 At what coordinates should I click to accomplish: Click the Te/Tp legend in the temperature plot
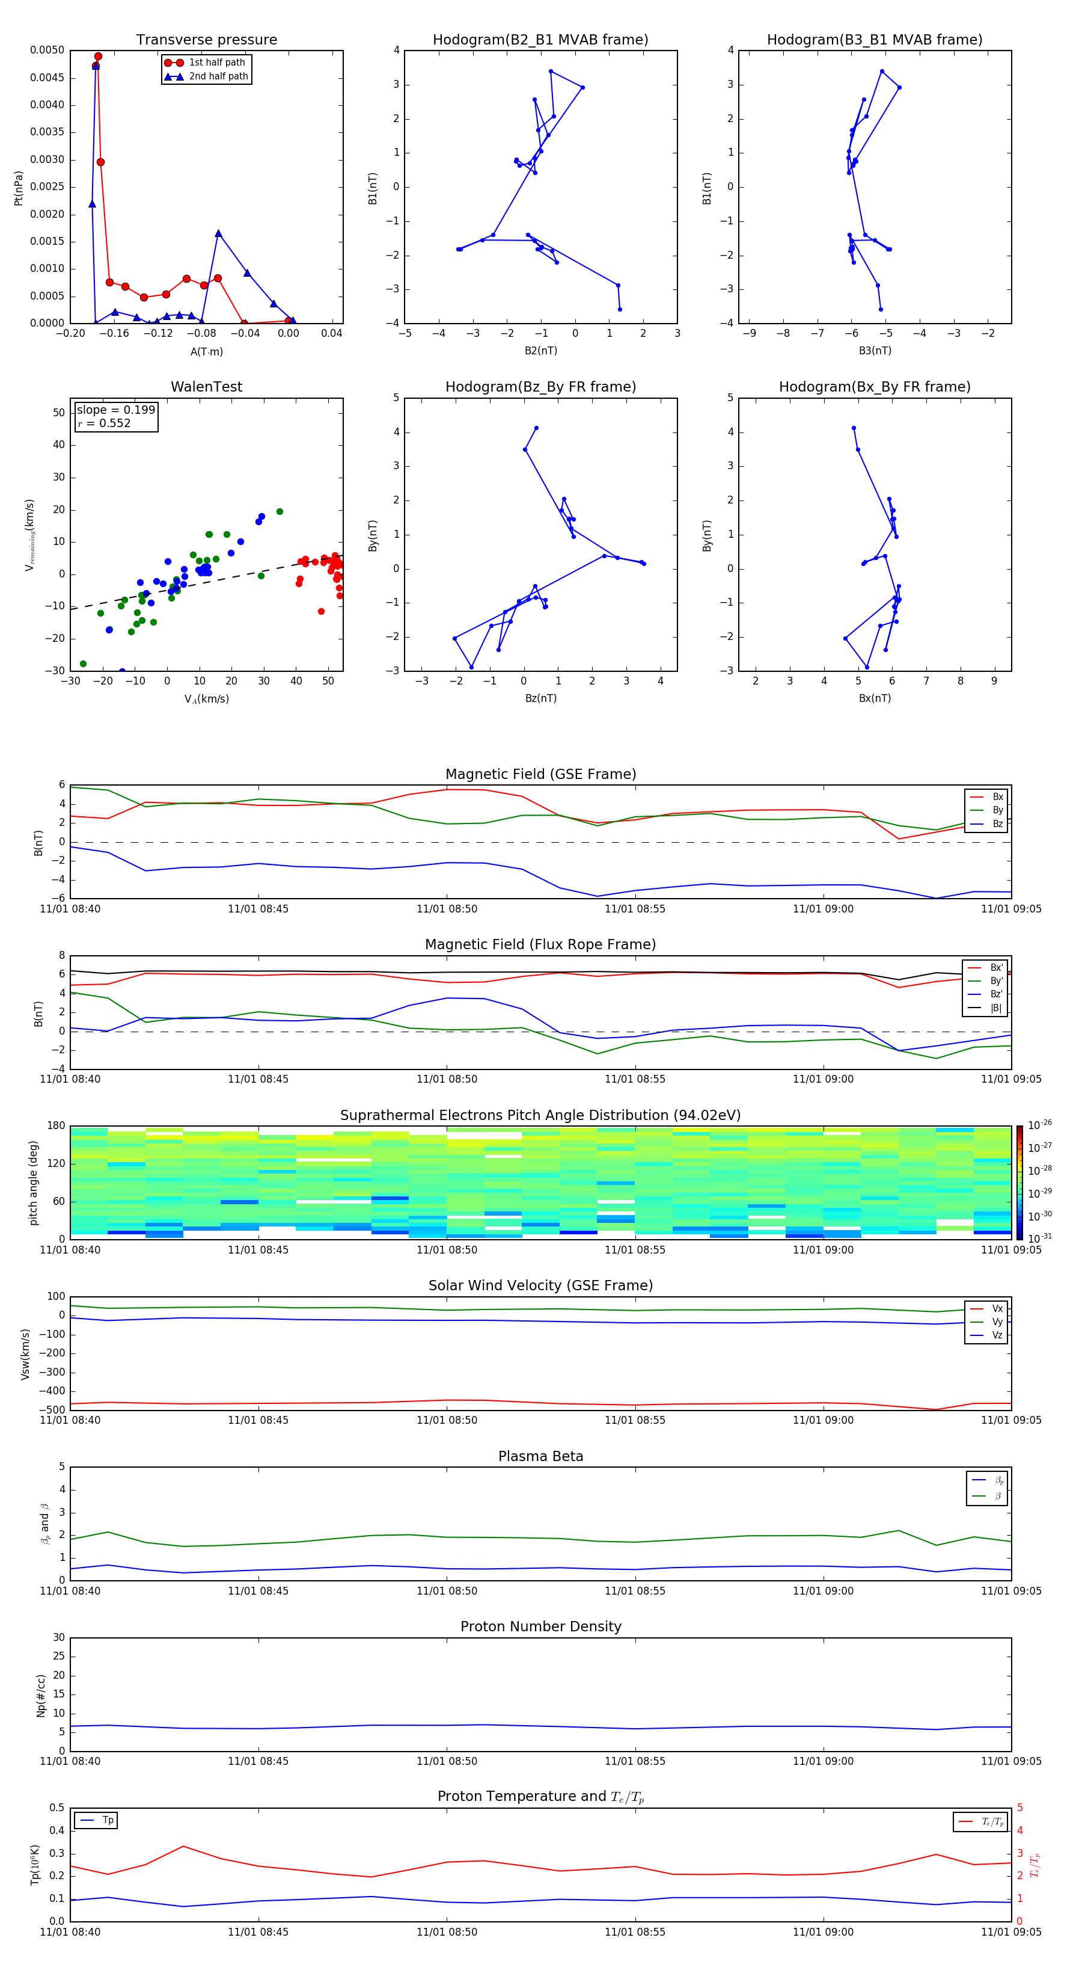tap(980, 1821)
